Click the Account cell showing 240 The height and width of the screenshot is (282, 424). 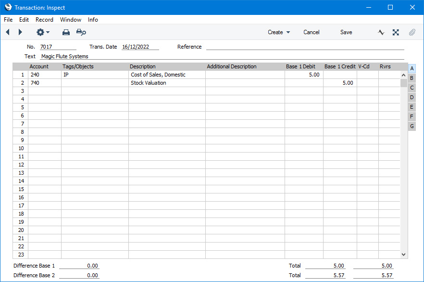[44, 75]
